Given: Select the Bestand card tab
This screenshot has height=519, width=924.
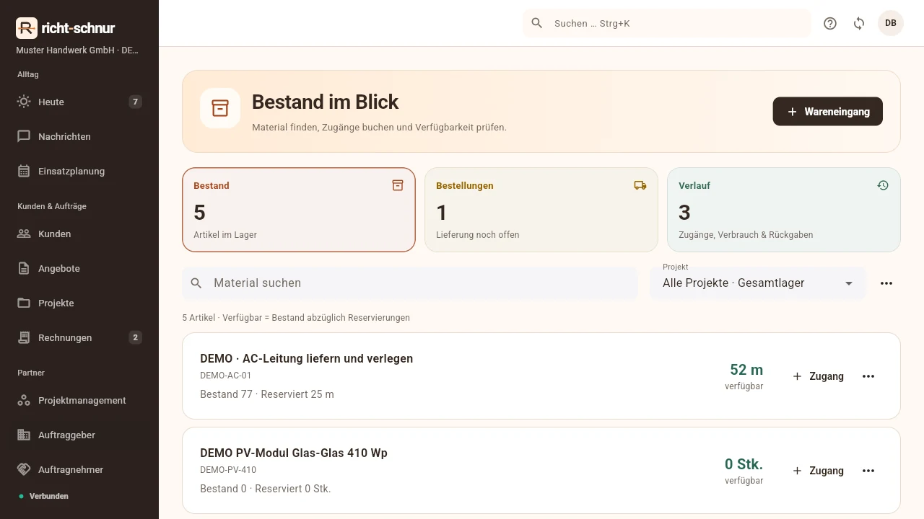Looking at the screenshot, I should point(299,210).
